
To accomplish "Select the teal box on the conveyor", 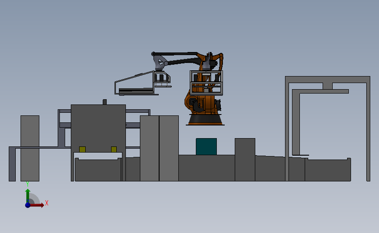I will pos(206,146).
